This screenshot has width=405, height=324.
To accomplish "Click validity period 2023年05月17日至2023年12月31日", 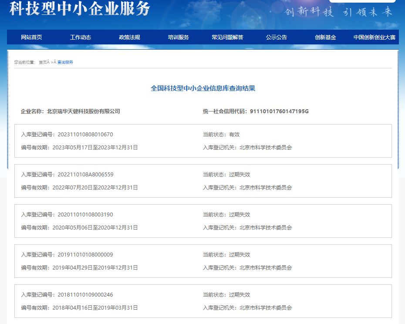I will 95,148.
